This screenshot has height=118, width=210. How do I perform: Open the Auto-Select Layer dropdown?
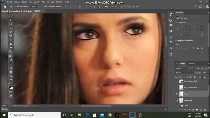pyautogui.click(x=34, y=7)
